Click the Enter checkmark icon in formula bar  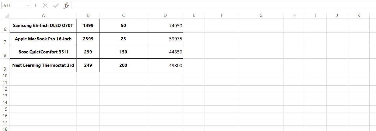click(56, 6)
